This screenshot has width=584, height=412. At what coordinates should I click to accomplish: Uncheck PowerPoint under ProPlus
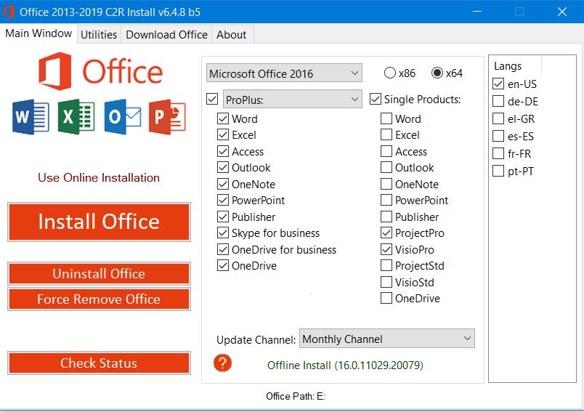coord(223,200)
